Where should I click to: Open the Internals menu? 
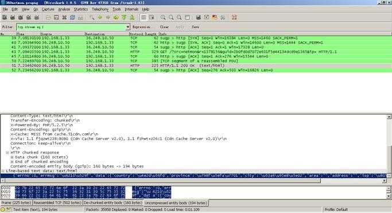(131, 9)
